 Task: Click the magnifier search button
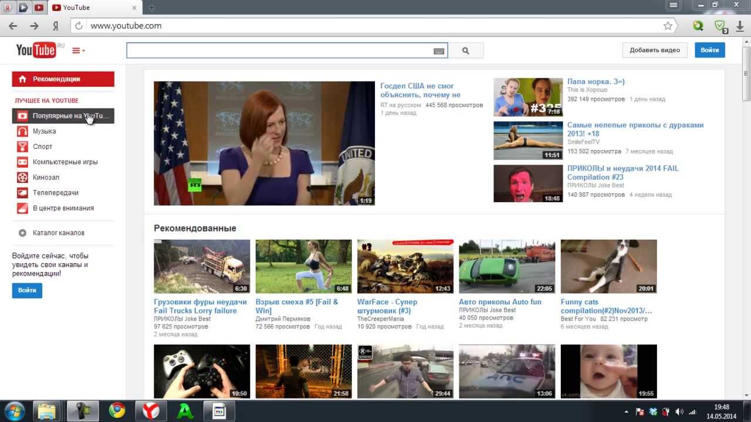tap(466, 51)
